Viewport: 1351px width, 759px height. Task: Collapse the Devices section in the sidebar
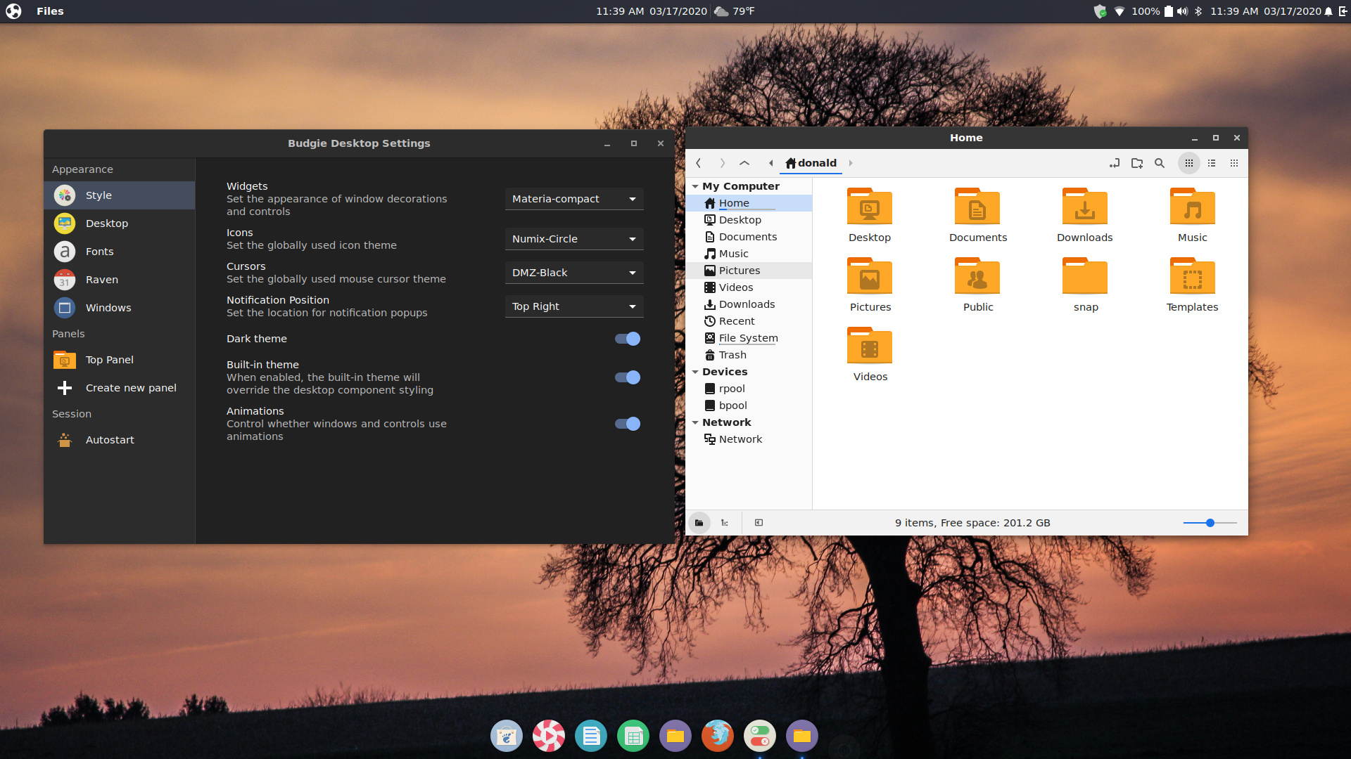point(695,372)
